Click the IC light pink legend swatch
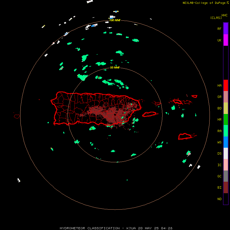Image resolution: width=230 pixels, height=230 pixels. (x=226, y=165)
